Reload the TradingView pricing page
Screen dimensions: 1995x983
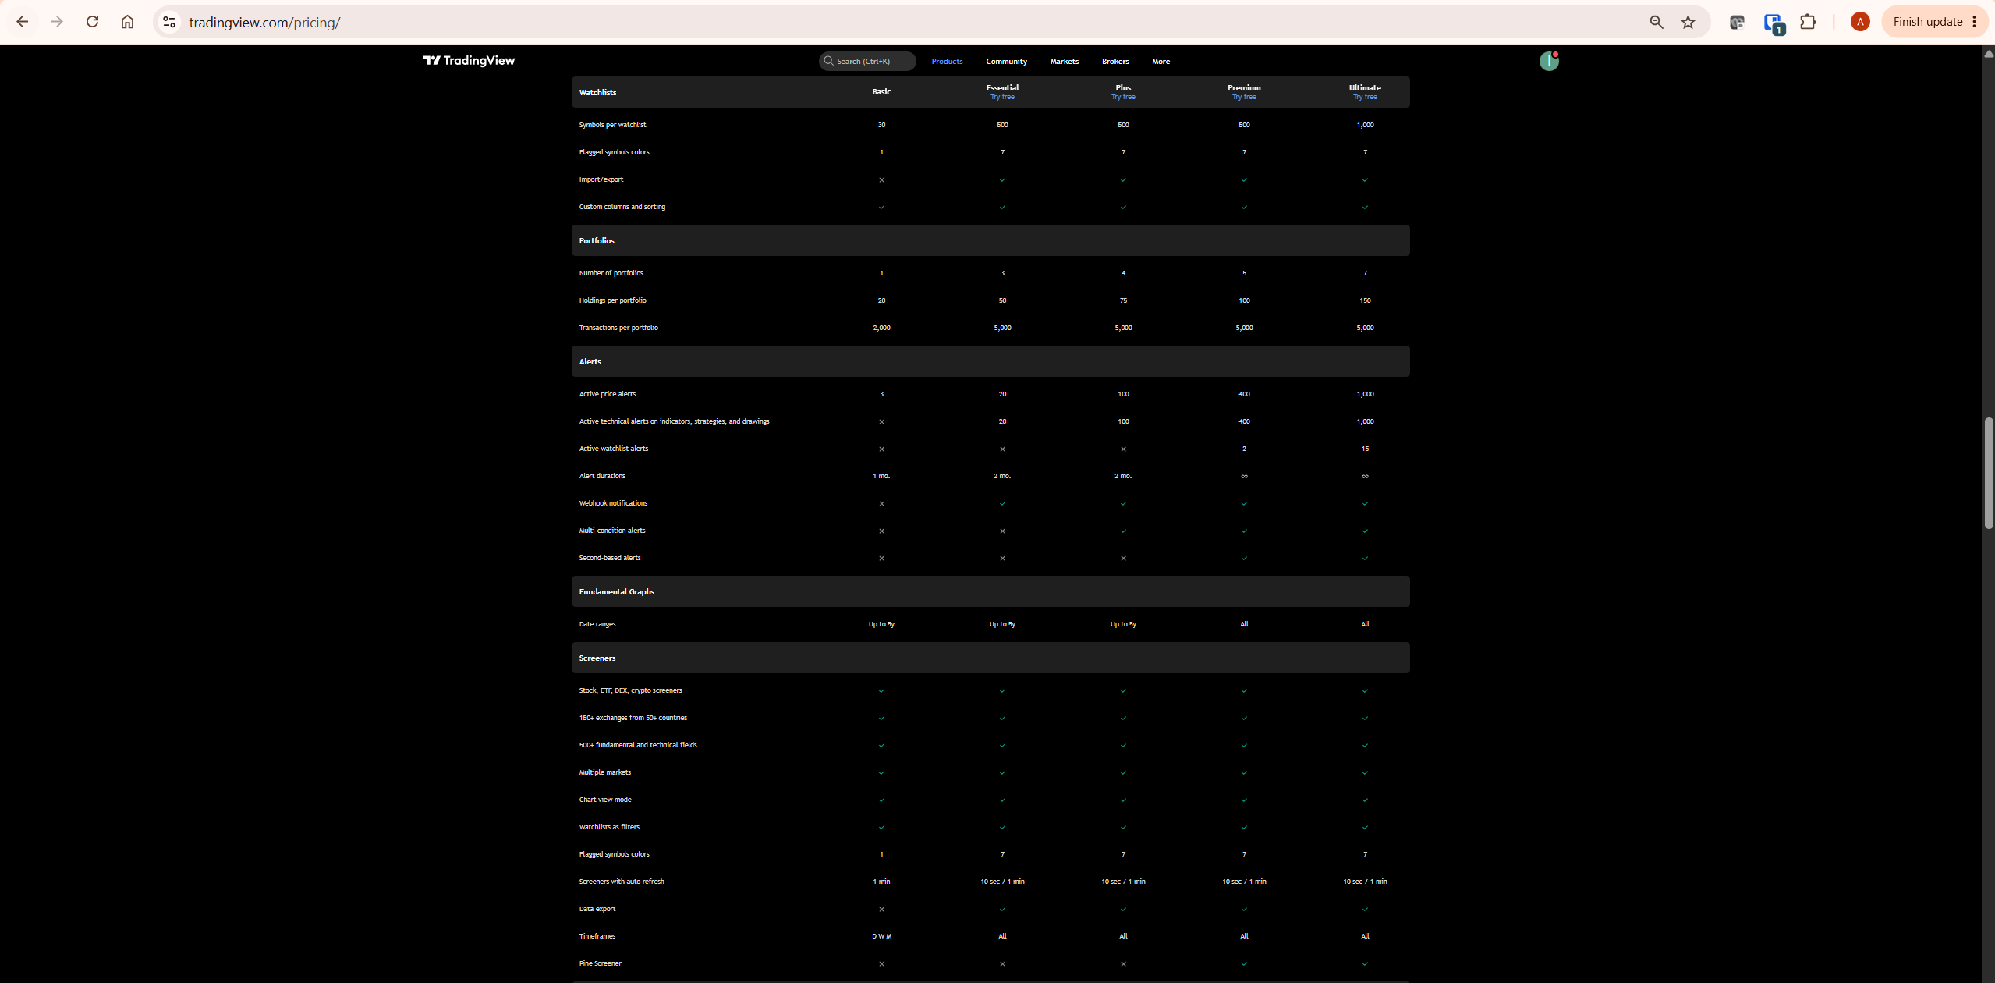pyautogui.click(x=92, y=22)
